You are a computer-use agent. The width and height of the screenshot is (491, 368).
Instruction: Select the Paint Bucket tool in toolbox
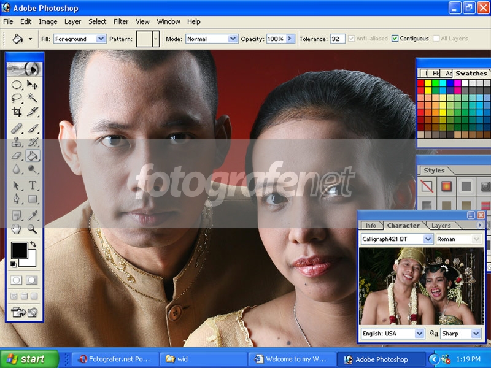pos(33,156)
